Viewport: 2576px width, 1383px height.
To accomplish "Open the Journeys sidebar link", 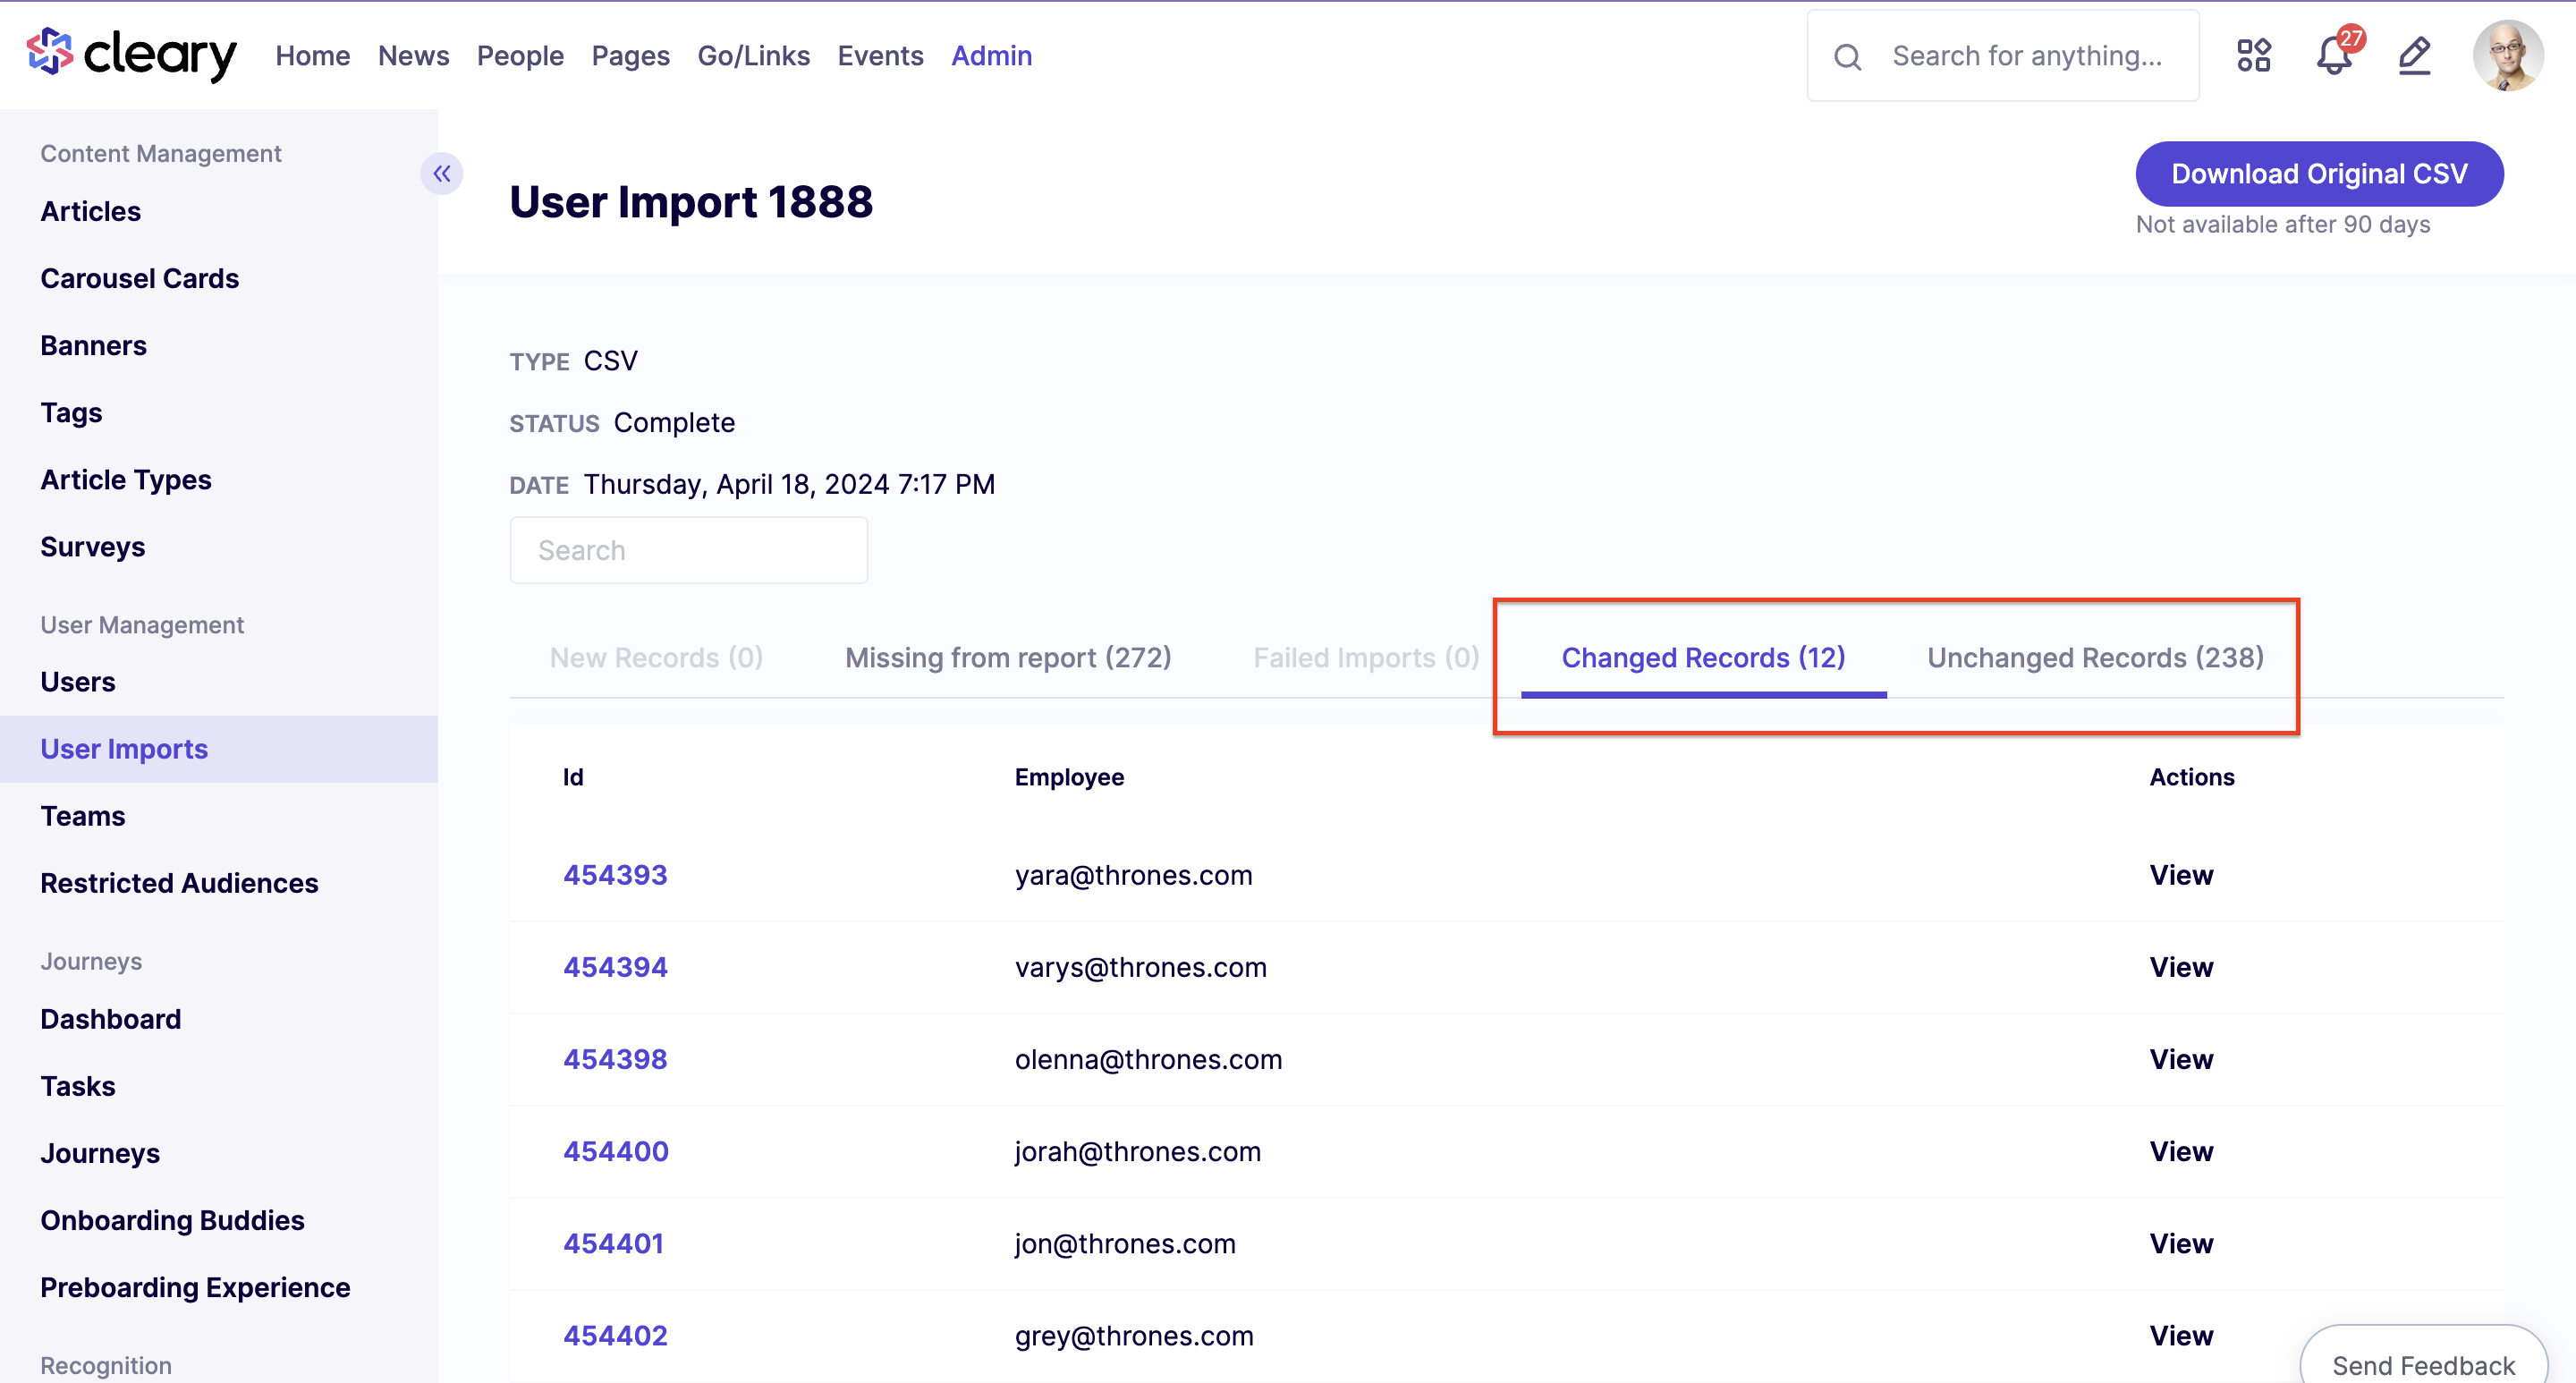I will click(x=100, y=1152).
